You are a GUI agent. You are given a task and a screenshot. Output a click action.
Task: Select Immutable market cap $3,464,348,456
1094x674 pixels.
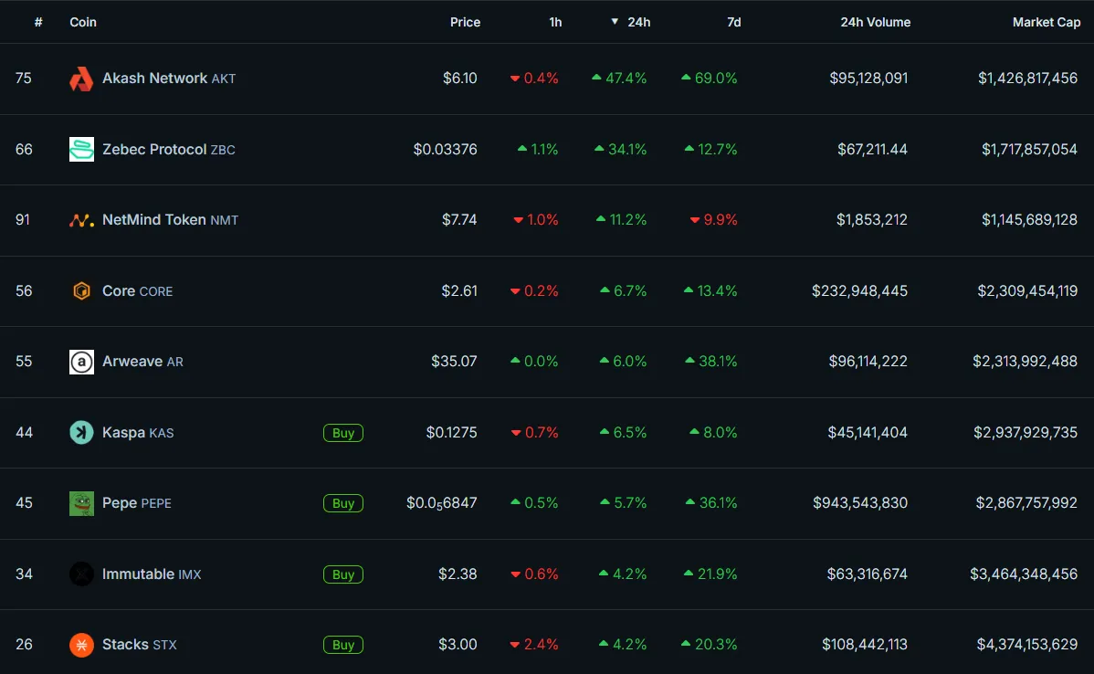coord(1024,574)
